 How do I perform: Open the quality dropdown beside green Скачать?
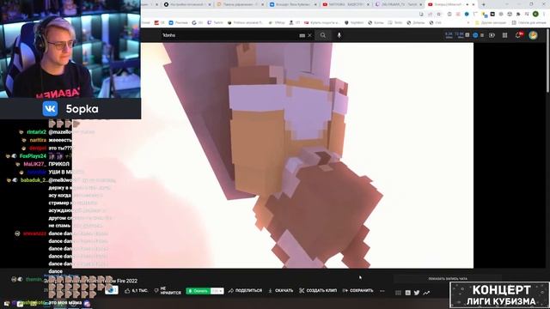(217, 291)
